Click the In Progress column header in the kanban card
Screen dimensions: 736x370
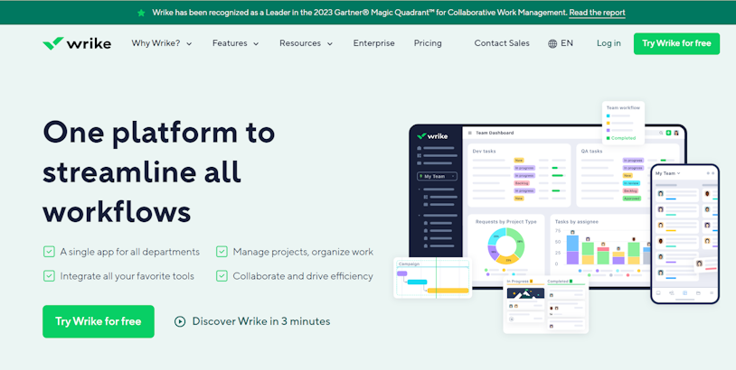click(518, 281)
